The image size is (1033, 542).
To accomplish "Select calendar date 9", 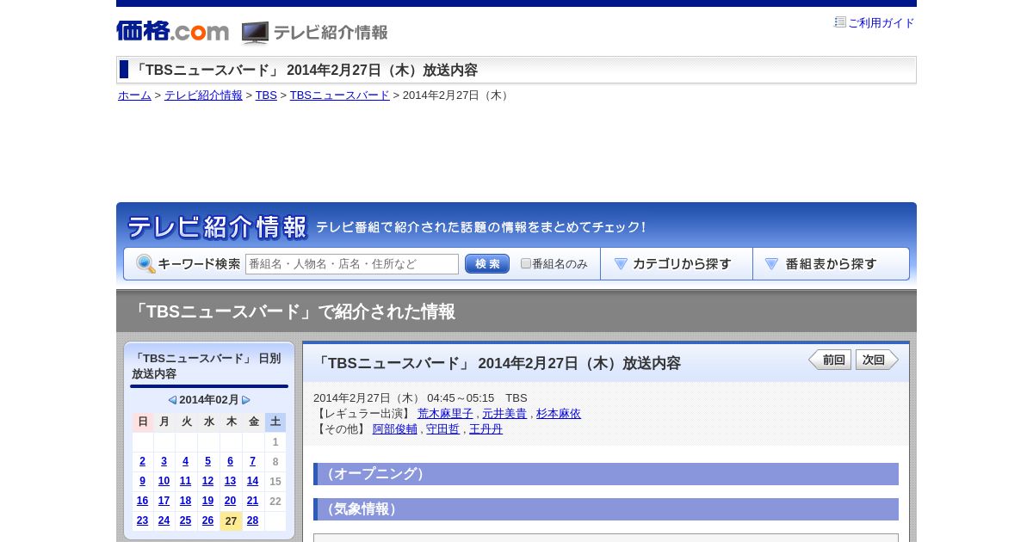I will 143,481.
